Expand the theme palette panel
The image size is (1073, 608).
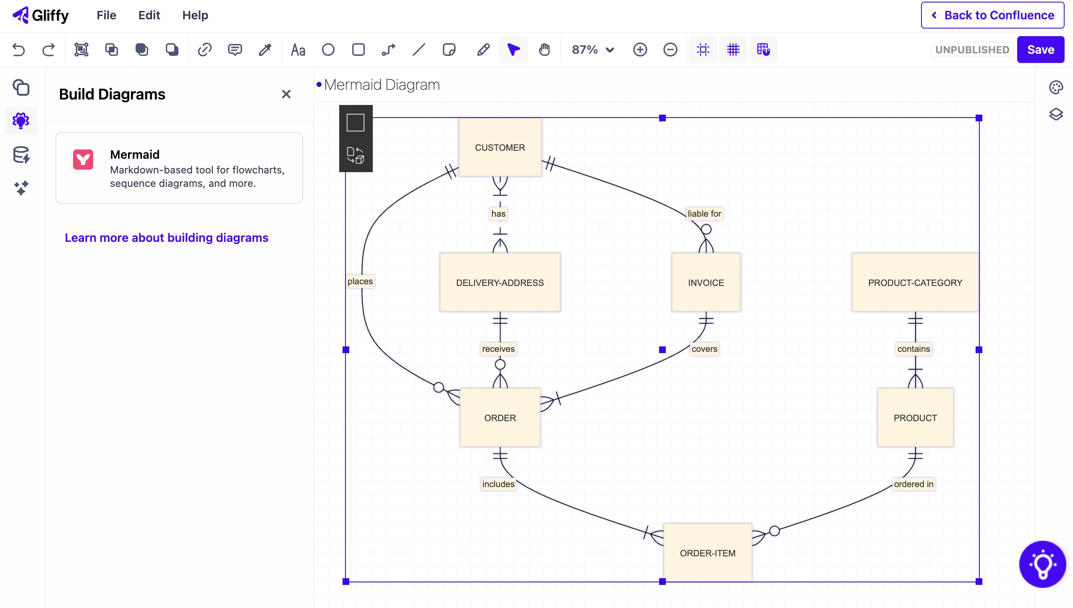coord(1056,87)
